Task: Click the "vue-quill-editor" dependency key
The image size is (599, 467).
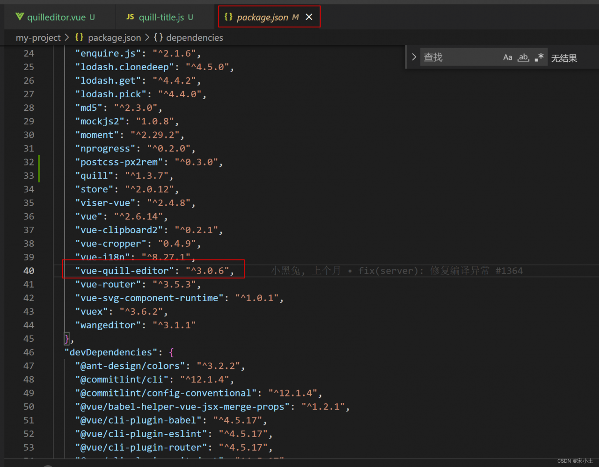Action: 124,271
